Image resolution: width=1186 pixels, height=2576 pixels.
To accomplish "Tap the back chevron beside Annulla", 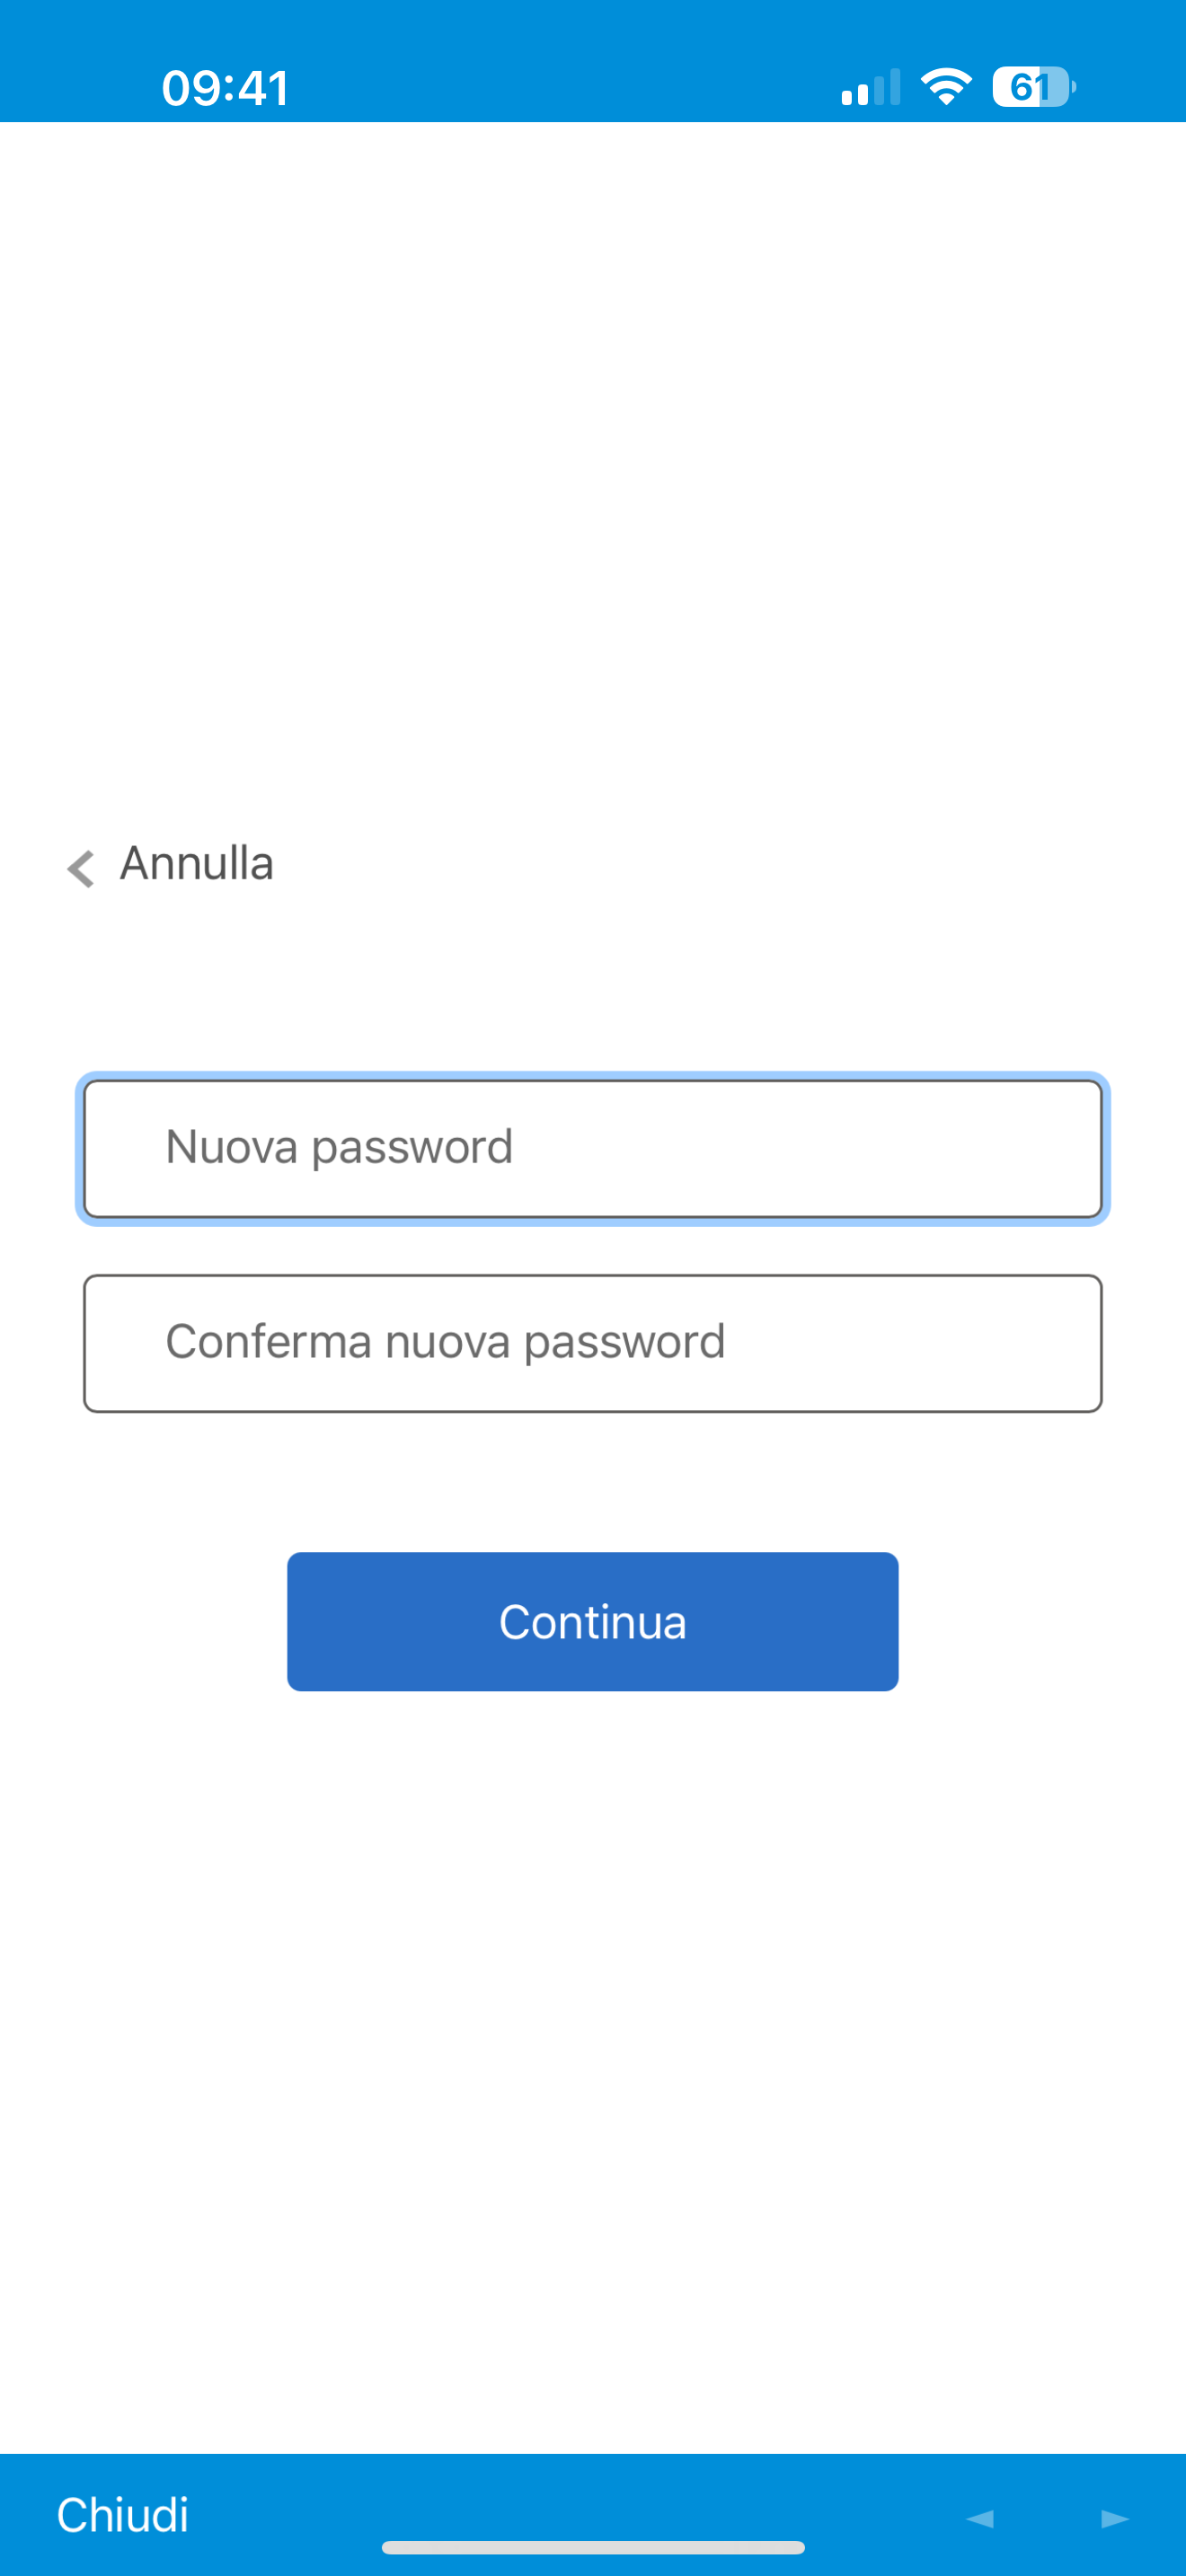I will click(81, 868).
